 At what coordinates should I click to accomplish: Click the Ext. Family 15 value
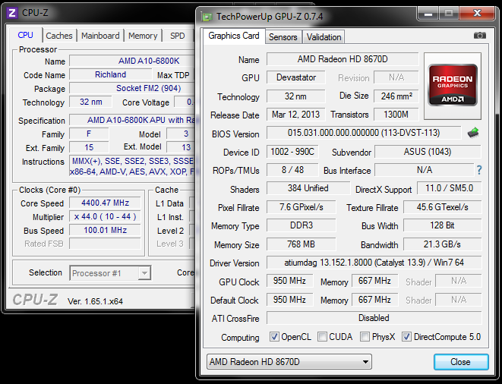tap(89, 147)
